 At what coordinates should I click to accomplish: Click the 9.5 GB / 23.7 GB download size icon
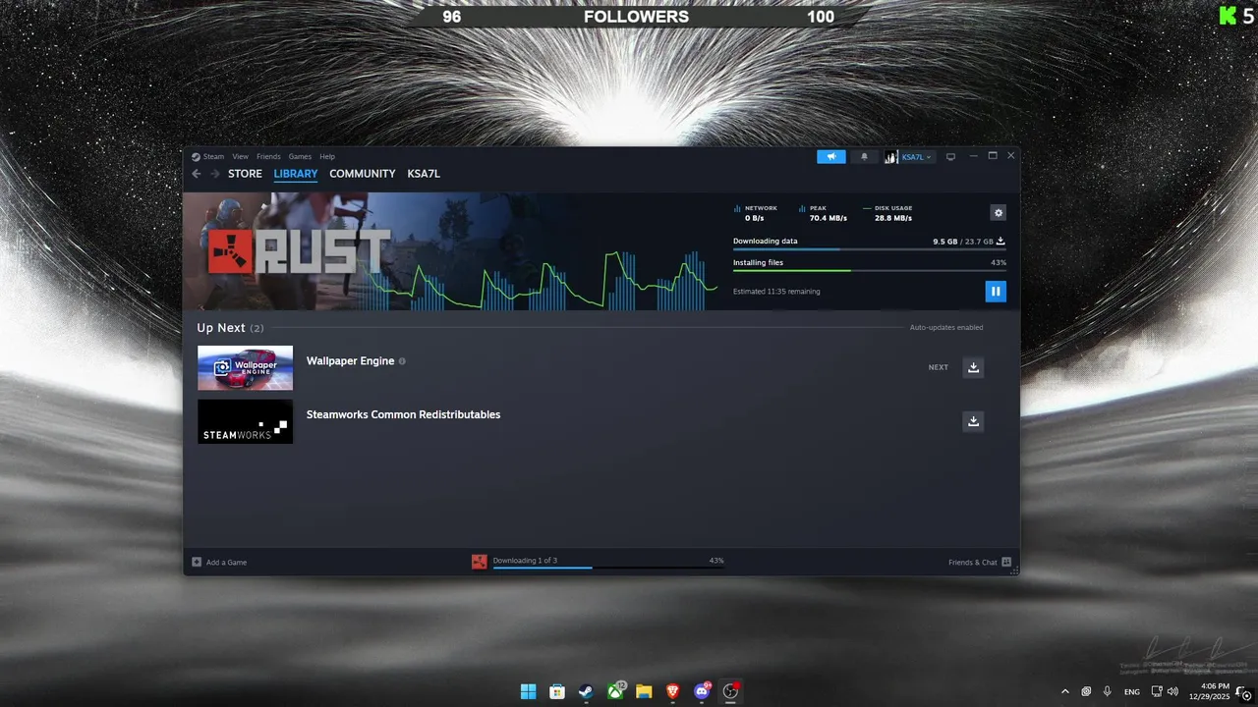coord(1001,241)
